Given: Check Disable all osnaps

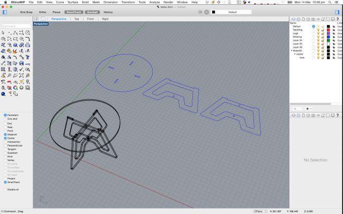Looking at the screenshot, I should 5,189.
